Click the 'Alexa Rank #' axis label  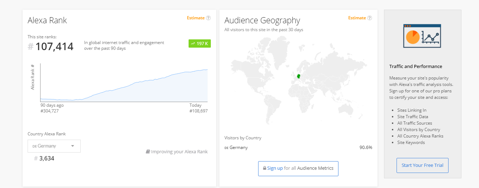[33, 77]
